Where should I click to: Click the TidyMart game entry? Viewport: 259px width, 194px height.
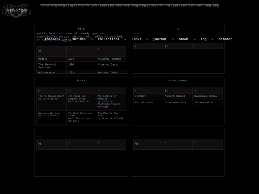141,96
